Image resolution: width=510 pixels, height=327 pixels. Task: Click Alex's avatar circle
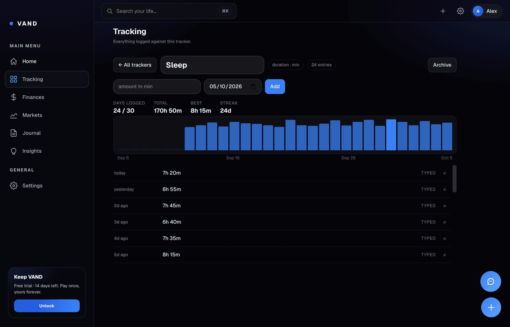pyautogui.click(x=478, y=11)
